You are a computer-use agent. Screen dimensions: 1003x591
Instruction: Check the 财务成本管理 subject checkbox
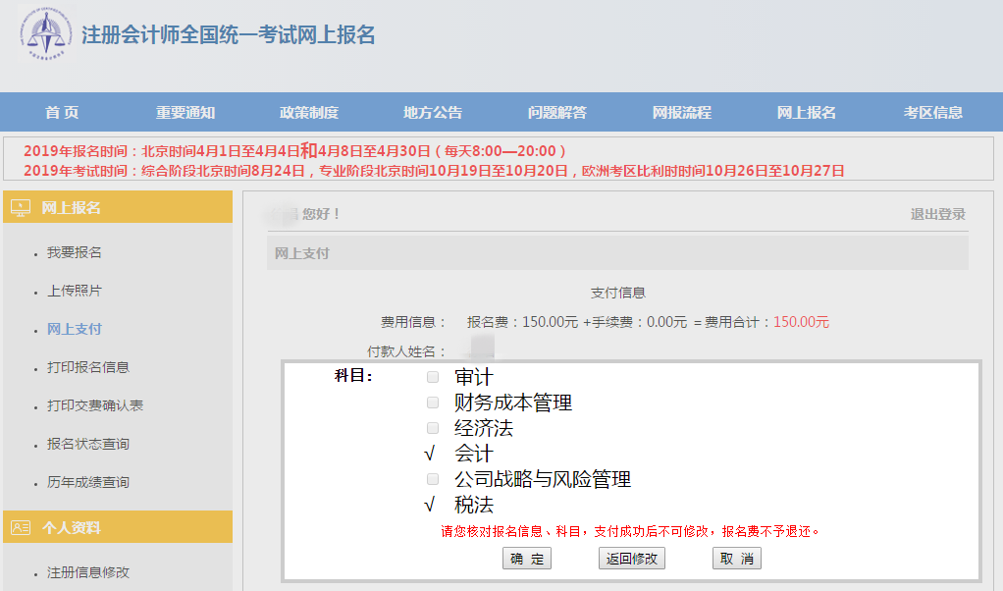[431, 403]
